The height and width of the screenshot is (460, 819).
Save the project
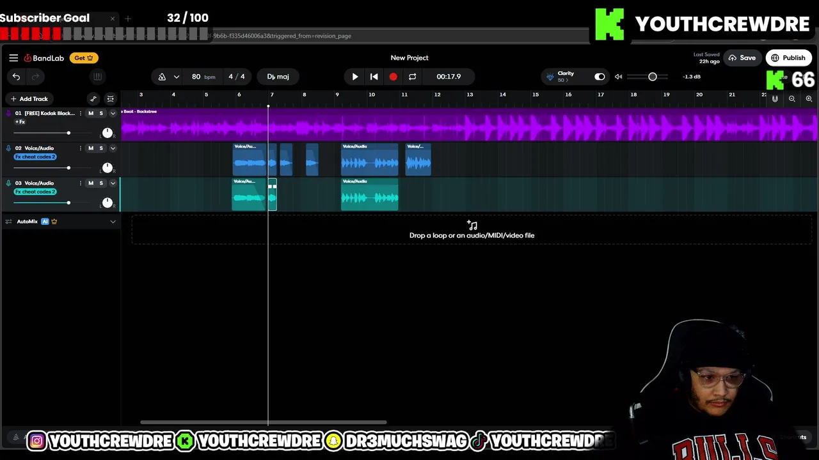click(742, 58)
